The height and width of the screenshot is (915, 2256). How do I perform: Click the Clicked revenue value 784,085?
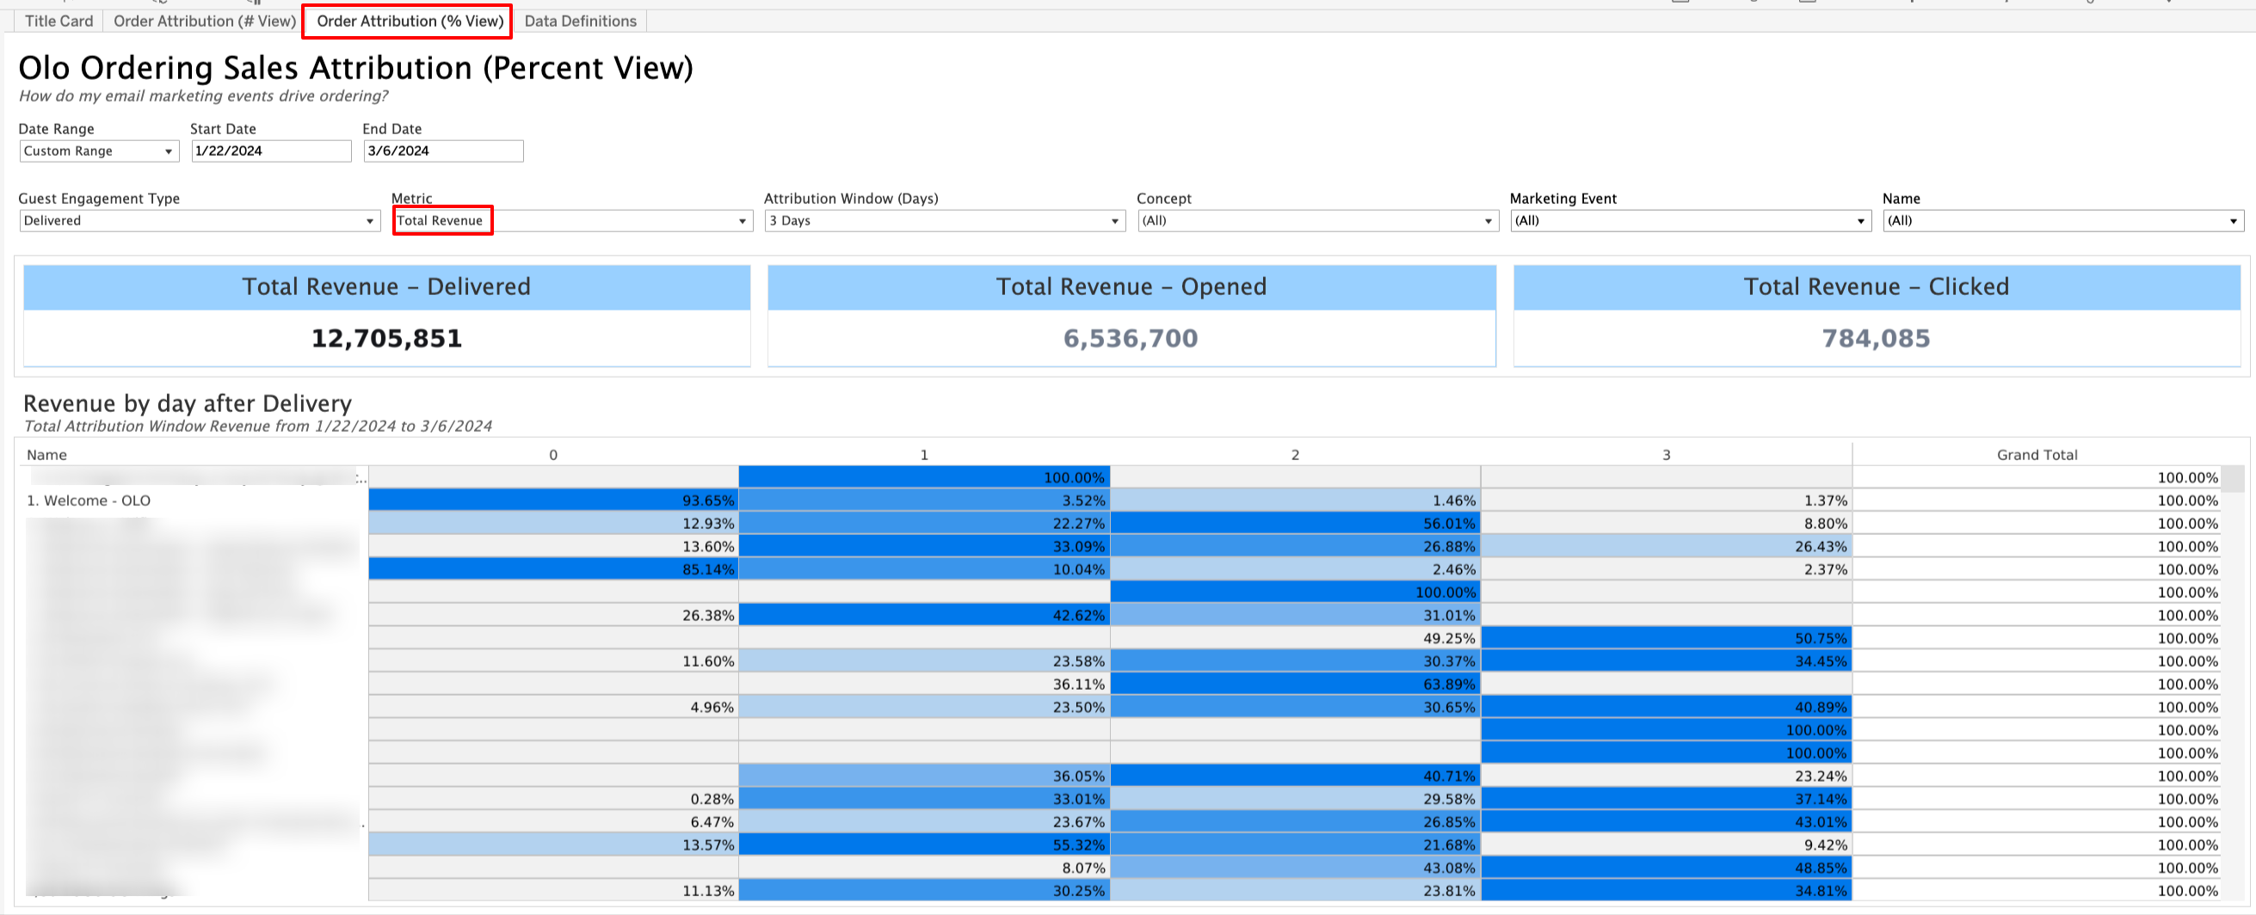point(1876,338)
